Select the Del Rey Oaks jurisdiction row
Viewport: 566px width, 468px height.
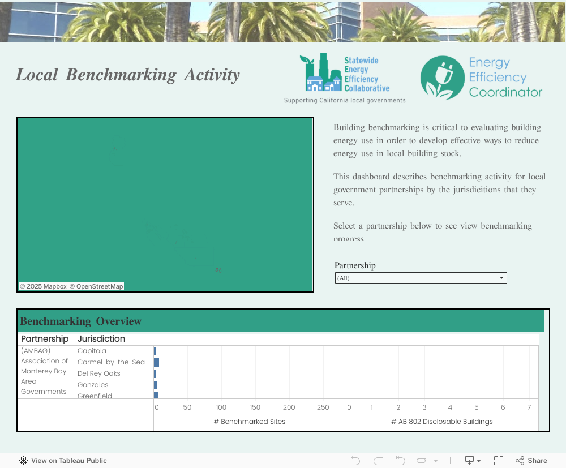tap(98, 373)
